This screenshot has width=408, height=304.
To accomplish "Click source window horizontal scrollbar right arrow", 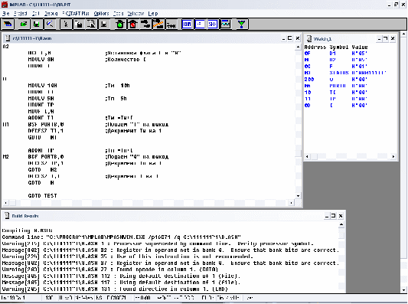I will [x=291, y=202].
